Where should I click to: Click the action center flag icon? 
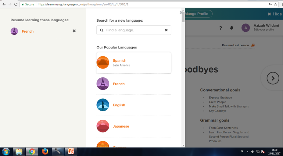263,152
